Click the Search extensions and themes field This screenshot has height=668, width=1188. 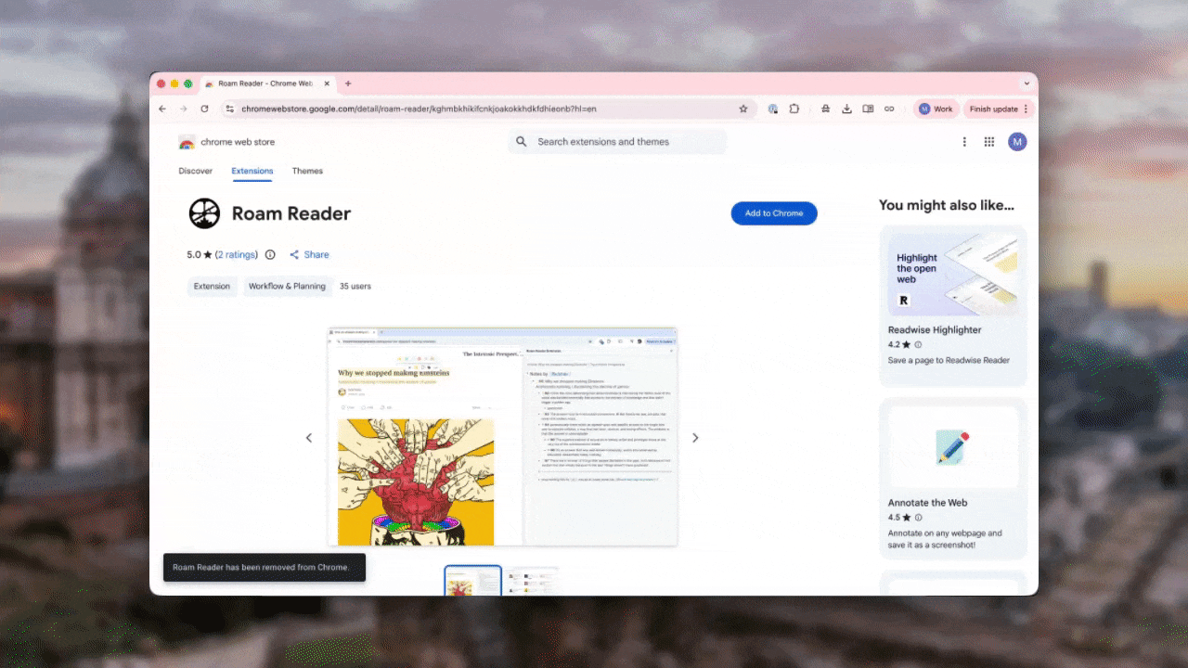point(617,142)
